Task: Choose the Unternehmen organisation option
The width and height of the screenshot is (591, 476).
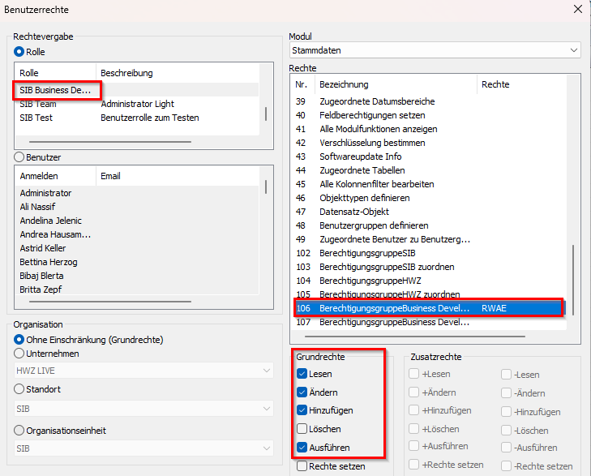Action: [x=19, y=354]
